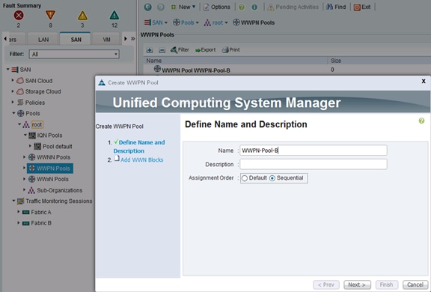Click the minus collapse-all icon
Image resolution: width=431 pixels, height=292 pixels.
click(x=162, y=50)
